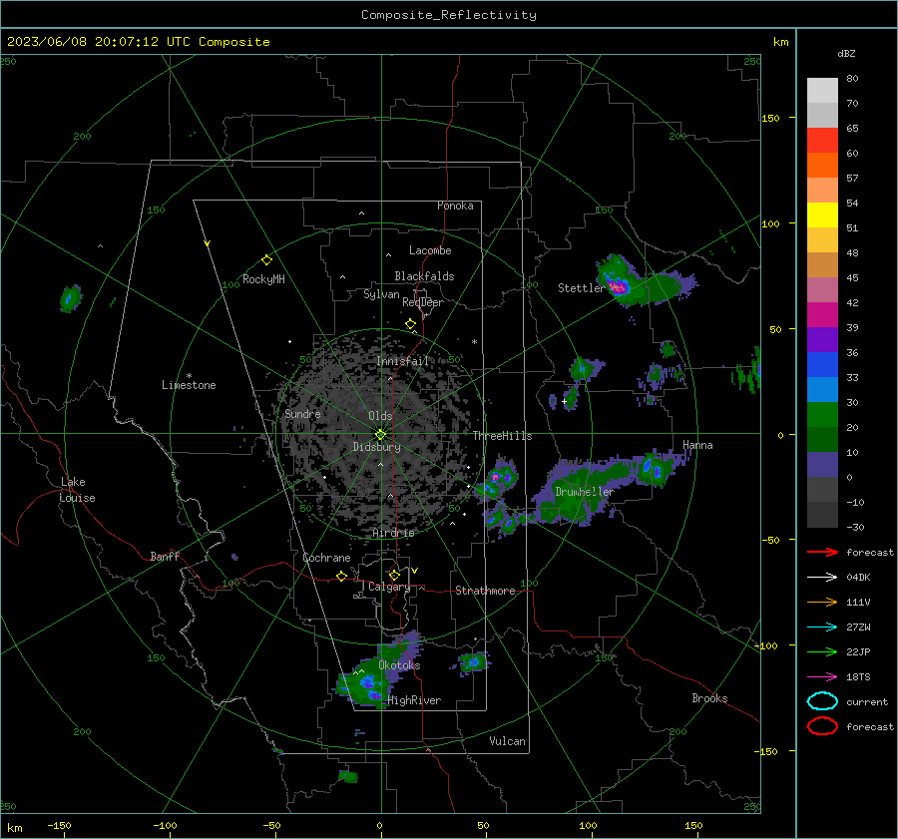Click the Cochrane label

(326, 558)
